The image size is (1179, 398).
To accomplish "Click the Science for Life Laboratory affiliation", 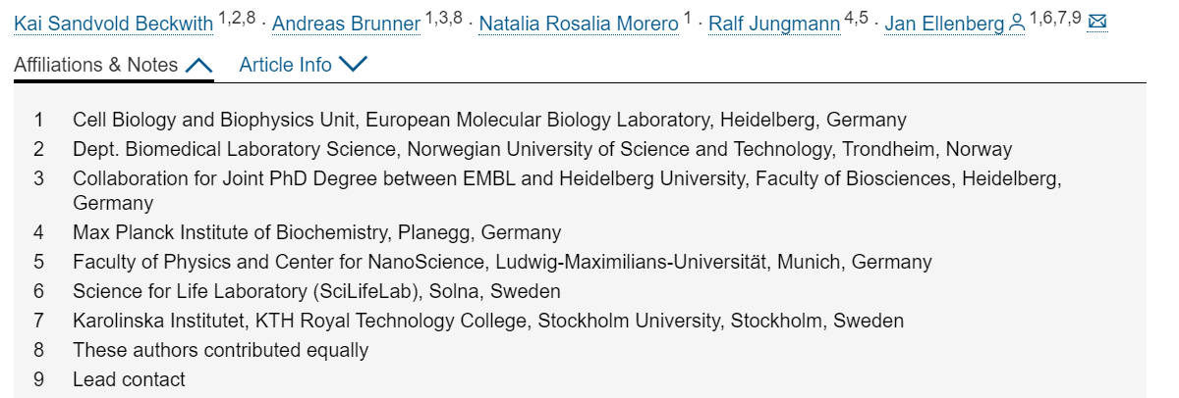I will point(316,292).
